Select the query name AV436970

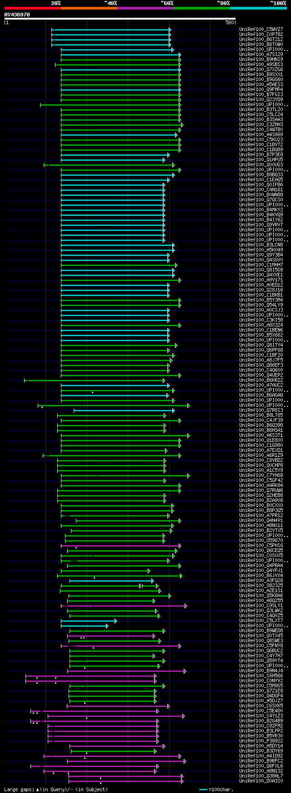17,15
